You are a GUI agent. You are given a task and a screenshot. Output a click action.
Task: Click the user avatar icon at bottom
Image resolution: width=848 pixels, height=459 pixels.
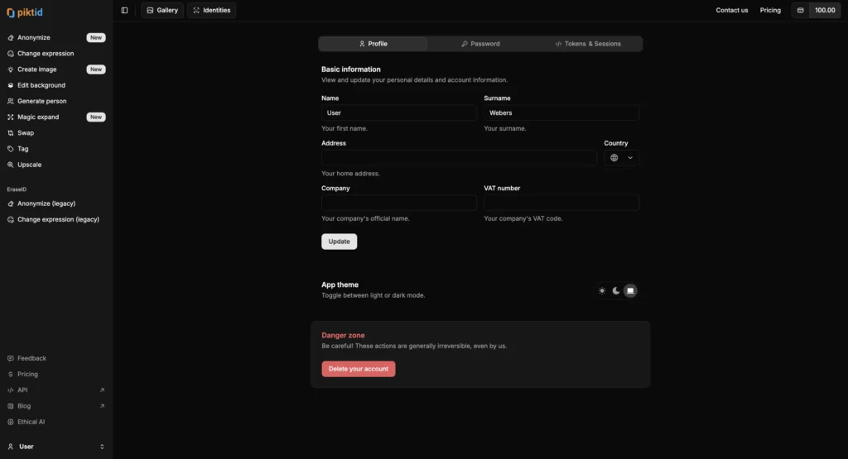pyautogui.click(x=10, y=447)
